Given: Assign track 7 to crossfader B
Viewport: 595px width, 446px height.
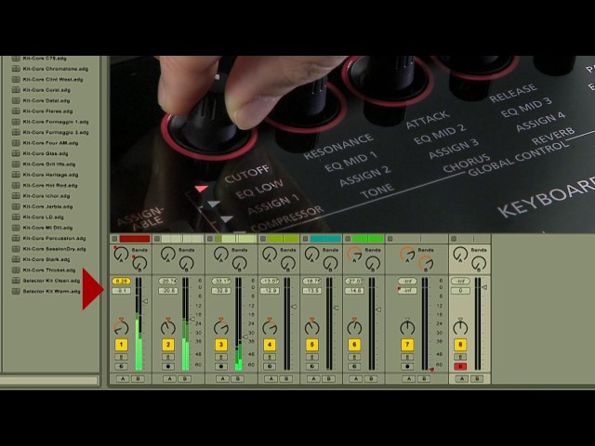Looking at the screenshot, I should tap(424, 378).
